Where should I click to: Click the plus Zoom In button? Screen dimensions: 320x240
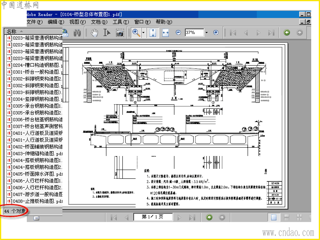point(216,32)
